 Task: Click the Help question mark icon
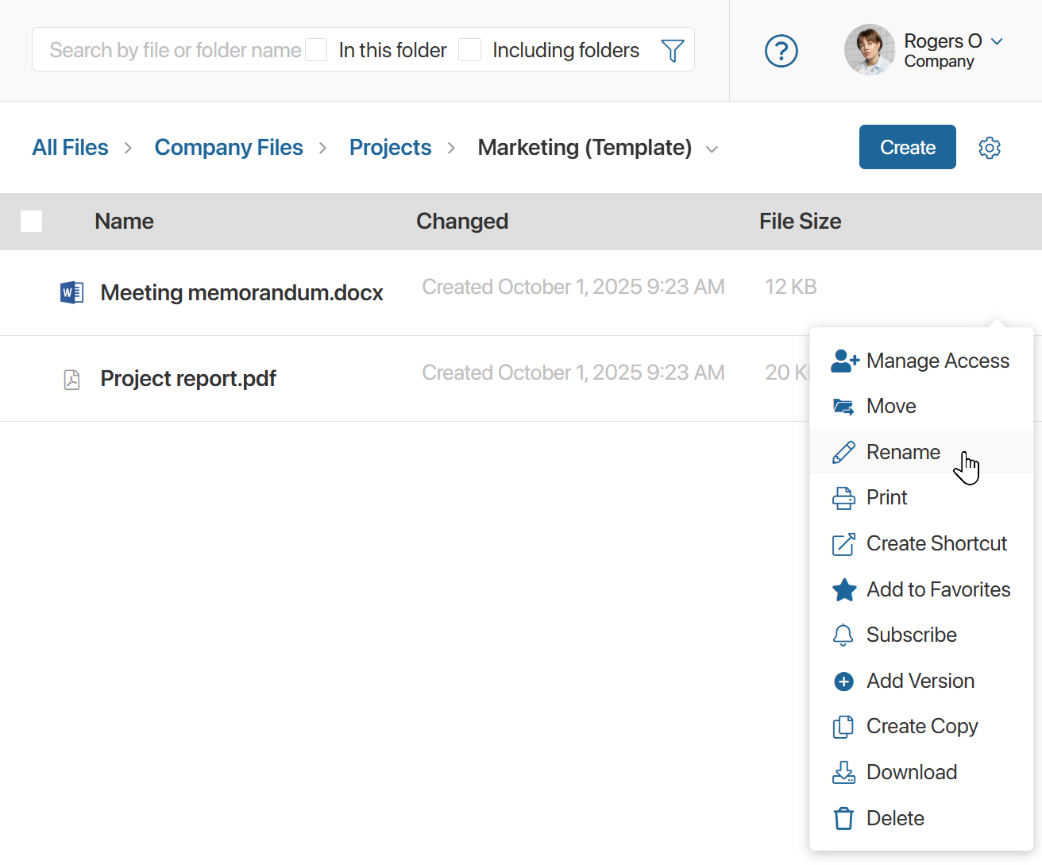click(x=781, y=50)
